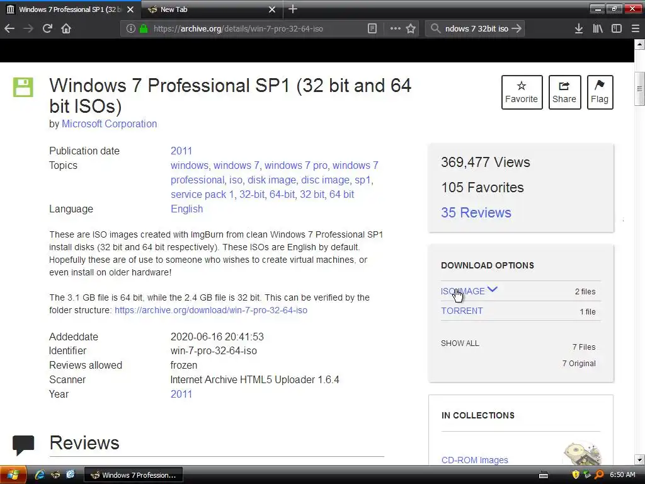Open page actions three-dot menu

pyautogui.click(x=395, y=28)
